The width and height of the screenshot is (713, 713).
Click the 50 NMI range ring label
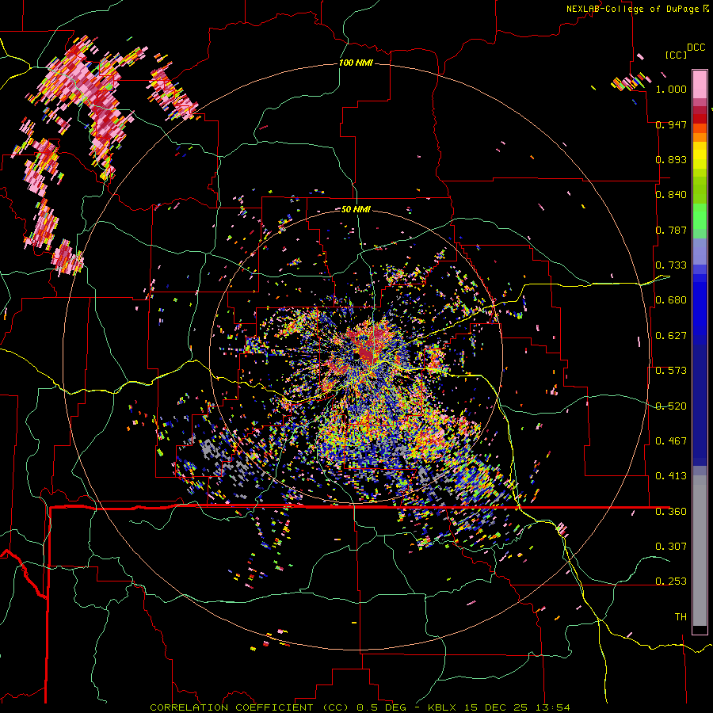point(356,209)
